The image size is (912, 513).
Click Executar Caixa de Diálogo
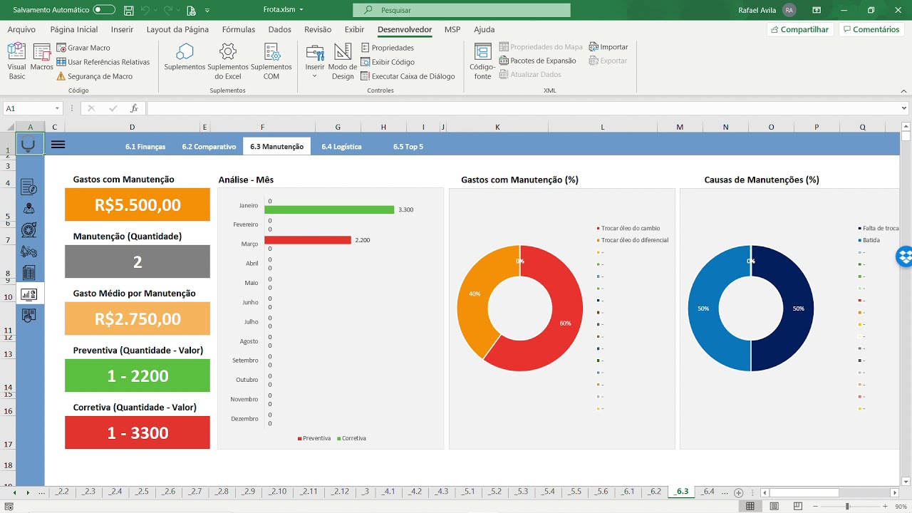point(408,76)
